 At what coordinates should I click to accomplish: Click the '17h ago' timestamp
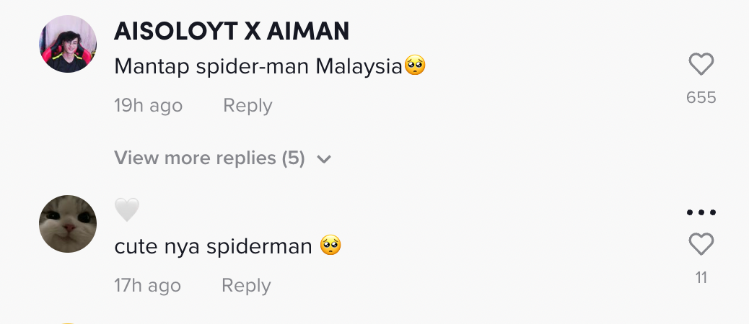pos(148,285)
